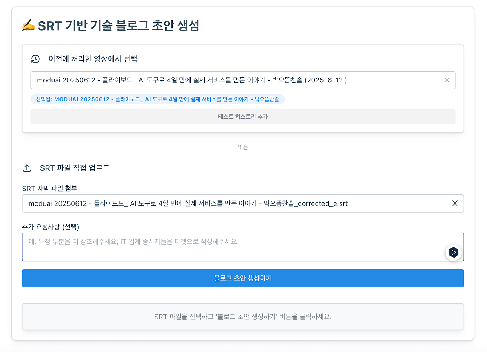The image size is (487, 352).
Task: Remove the attached SRT file with X
Action: (455, 203)
